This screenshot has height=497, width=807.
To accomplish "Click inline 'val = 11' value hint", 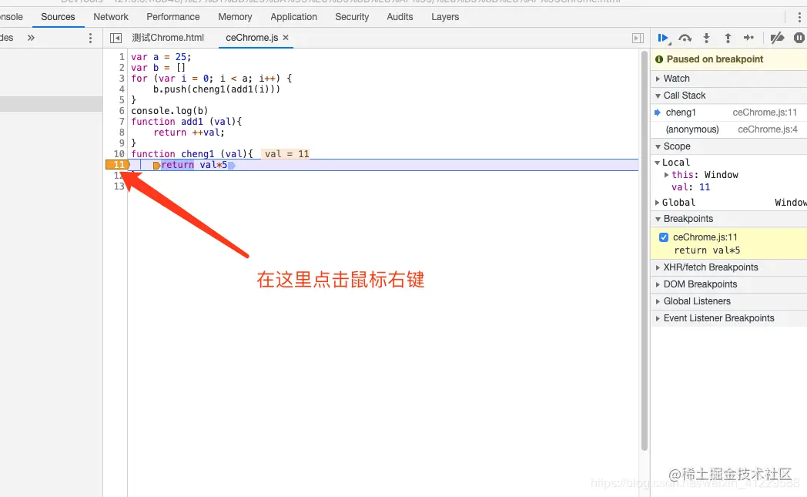I will [286, 154].
